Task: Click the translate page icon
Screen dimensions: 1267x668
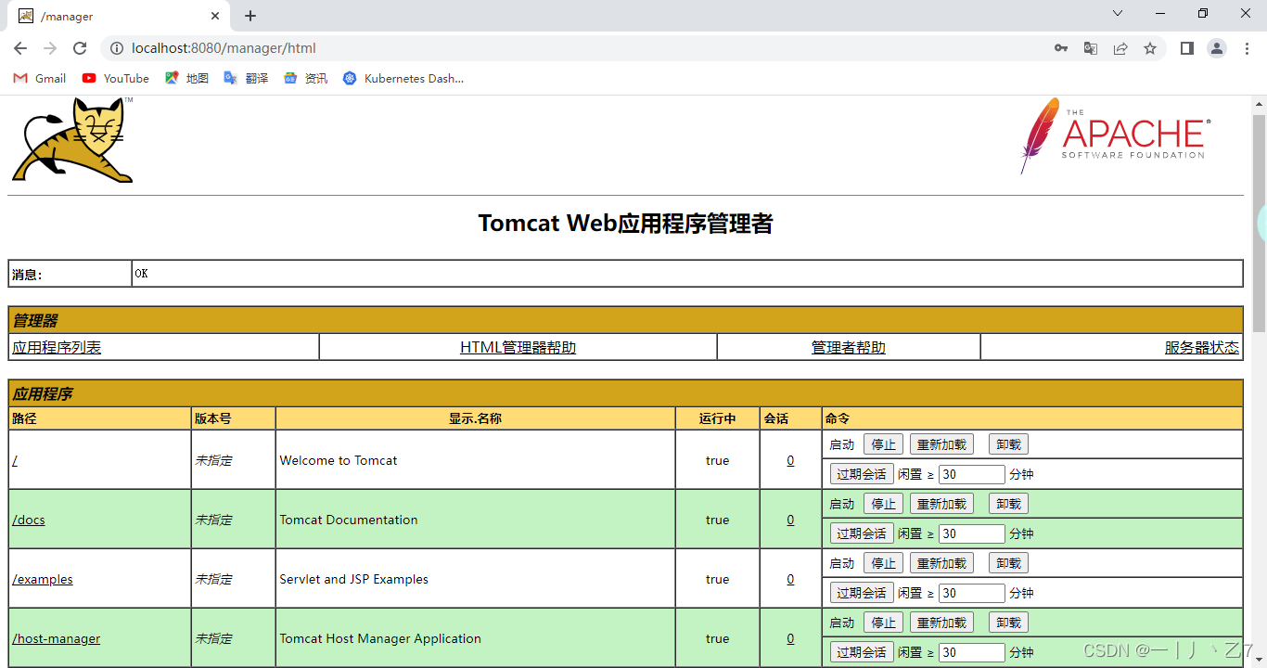Action: 1091,48
